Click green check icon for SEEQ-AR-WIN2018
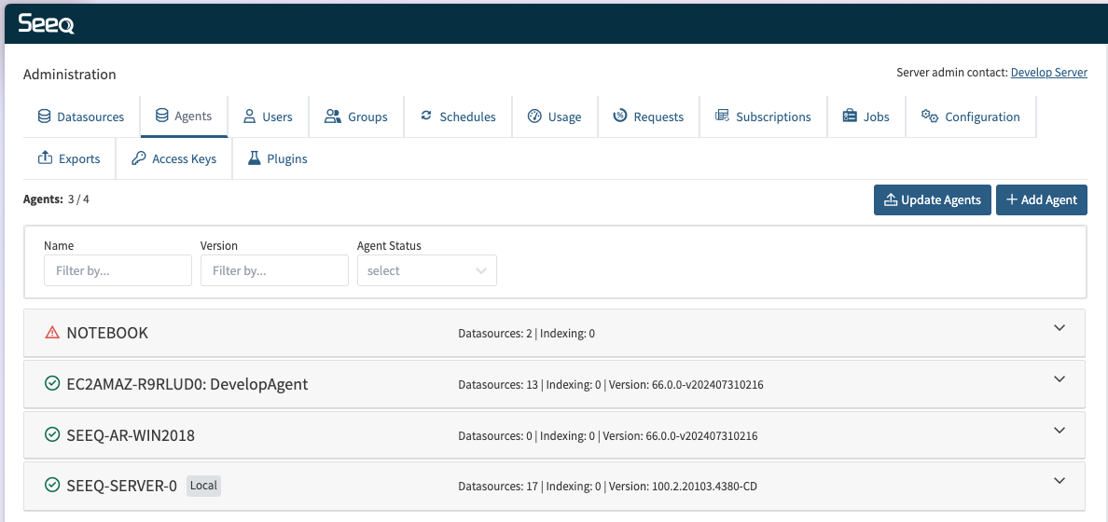Screen dimensions: 1108x522 pyautogui.click(x=52, y=435)
